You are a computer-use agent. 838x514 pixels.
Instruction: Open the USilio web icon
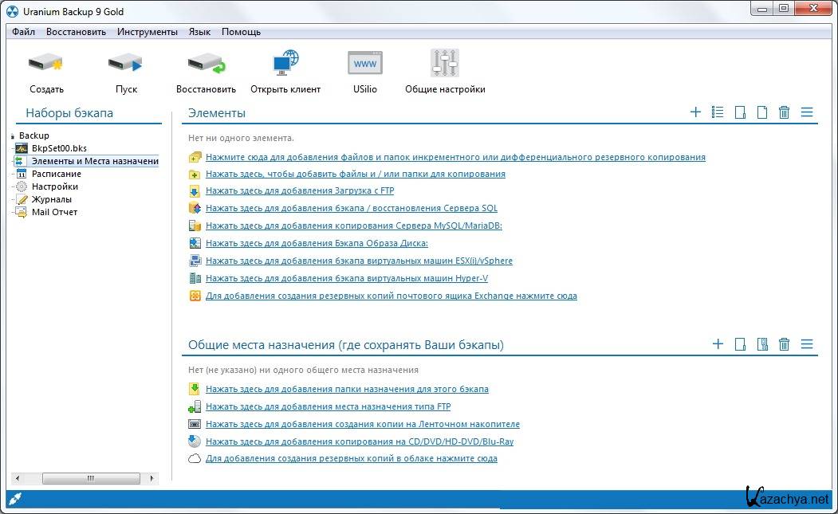pos(364,64)
